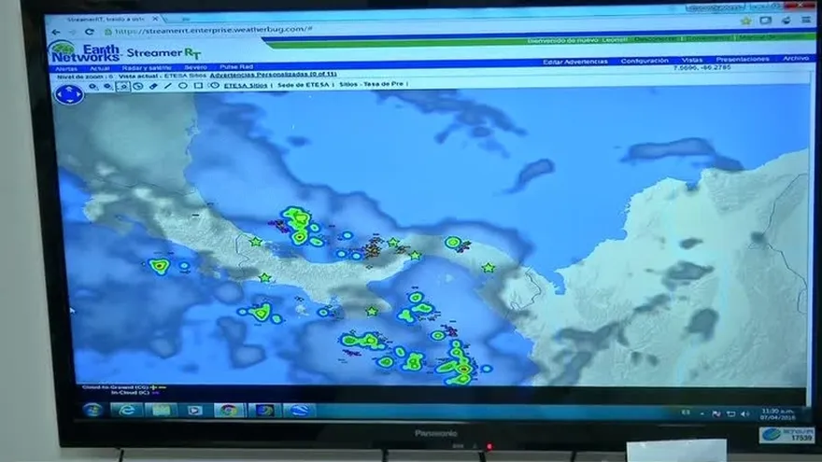
Task: Click the ETESA Sitios view link
Action: (x=246, y=85)
